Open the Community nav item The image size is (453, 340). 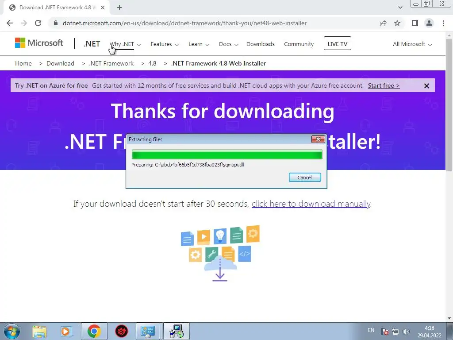tap(299, 44)
